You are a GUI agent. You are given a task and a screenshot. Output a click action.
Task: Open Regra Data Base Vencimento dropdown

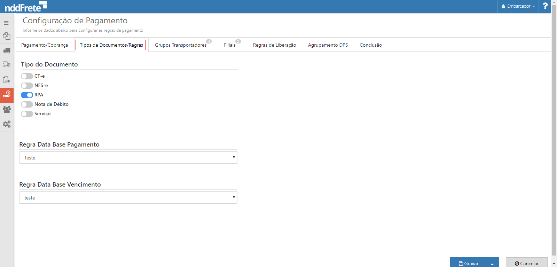128,197
